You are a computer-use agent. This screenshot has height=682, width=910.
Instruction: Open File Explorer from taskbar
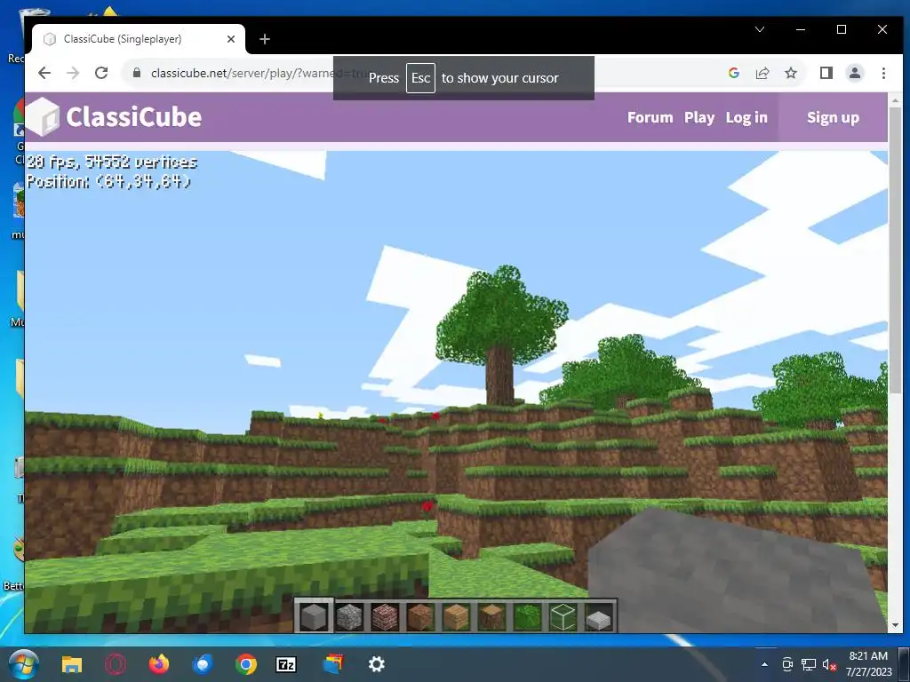tap(72, 664)
